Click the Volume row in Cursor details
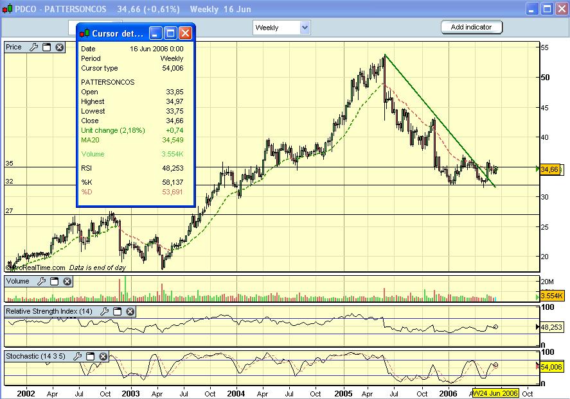The image size is (570, 399). pyautogui.click(x=132, y=154)
